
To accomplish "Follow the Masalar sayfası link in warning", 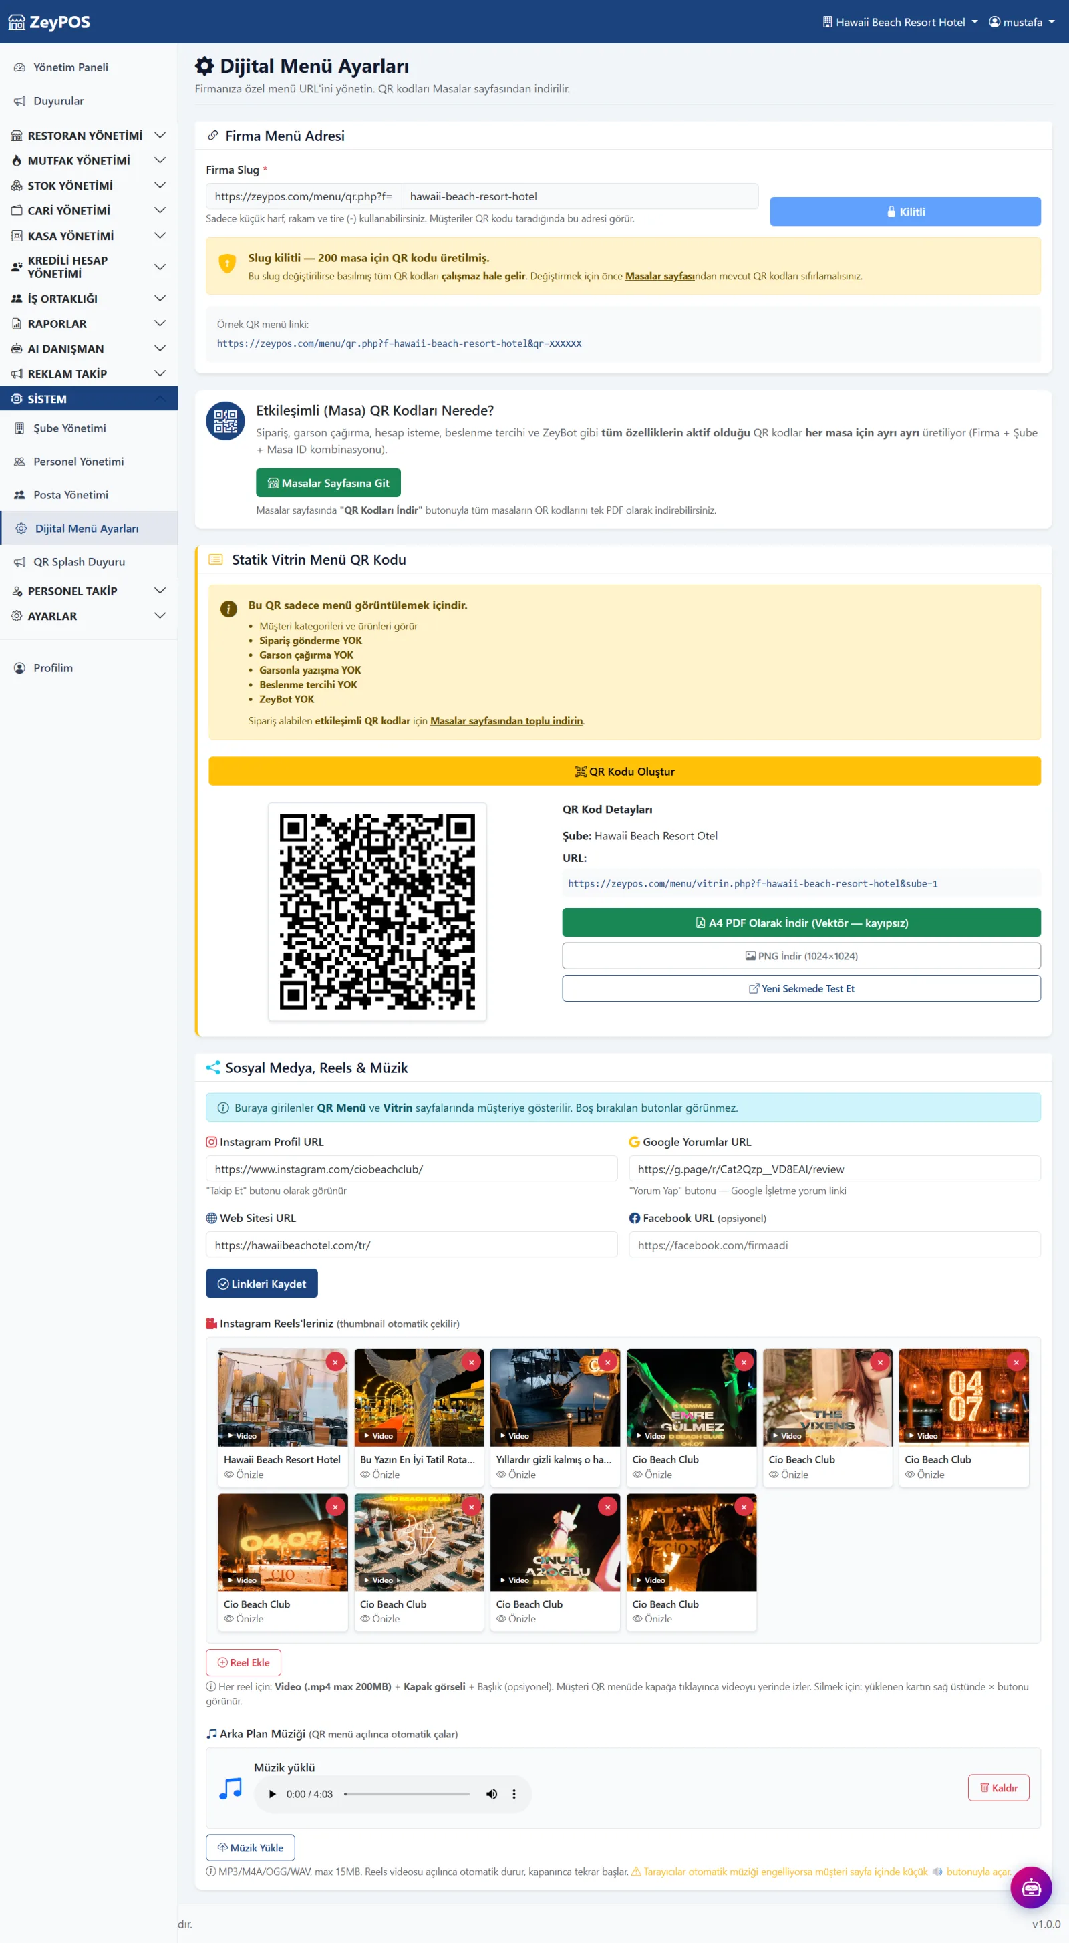I will (x=659, y=276).
